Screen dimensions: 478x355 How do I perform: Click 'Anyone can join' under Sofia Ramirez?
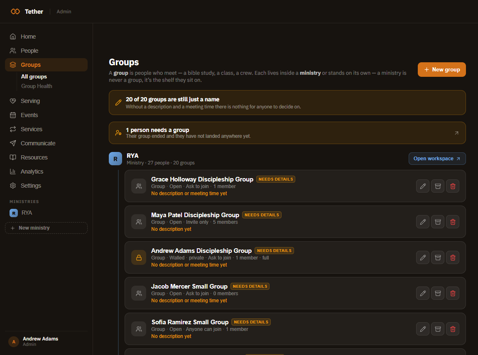coord(203,329)
